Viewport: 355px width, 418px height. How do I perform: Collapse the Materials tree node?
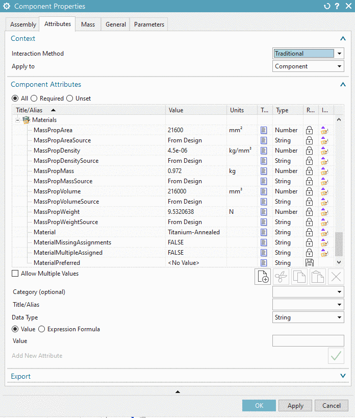pyautogui.click(x=17, y=120)
